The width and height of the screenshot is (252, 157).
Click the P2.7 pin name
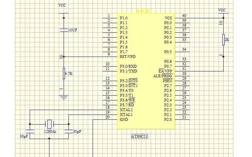[x=168, y=86]
